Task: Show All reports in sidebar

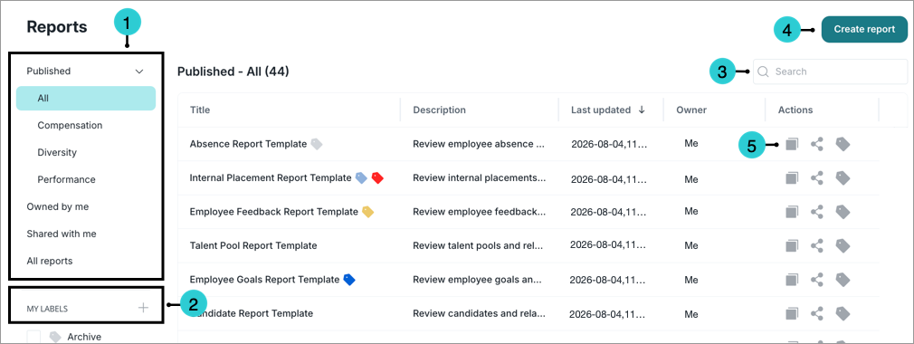Action: 50,261
